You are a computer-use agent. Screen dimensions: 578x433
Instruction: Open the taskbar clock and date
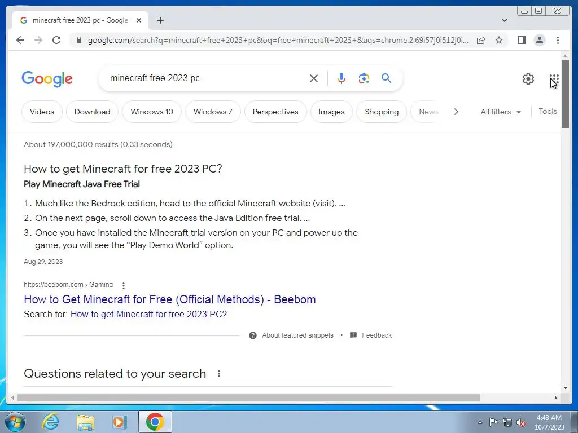tap(549, 422)
